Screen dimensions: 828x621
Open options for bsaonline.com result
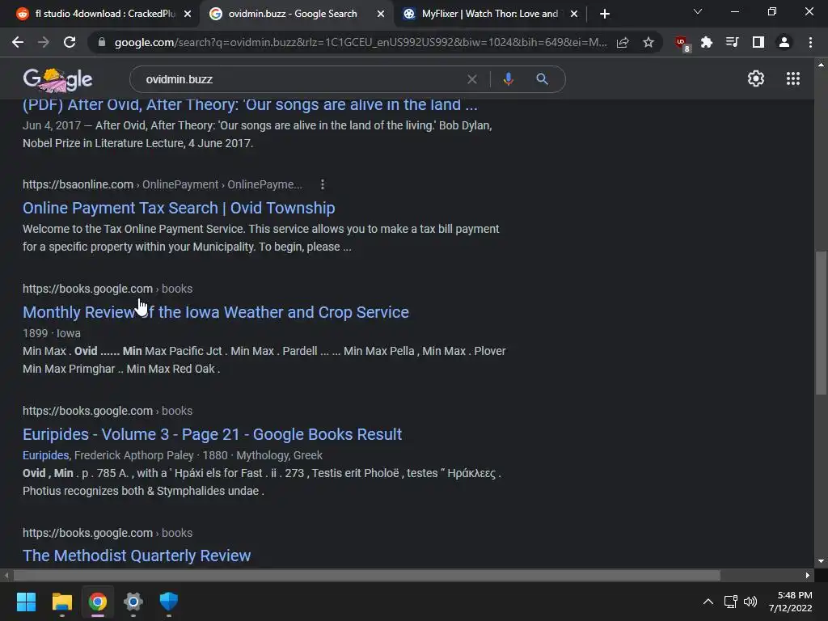tap(323, 184)
